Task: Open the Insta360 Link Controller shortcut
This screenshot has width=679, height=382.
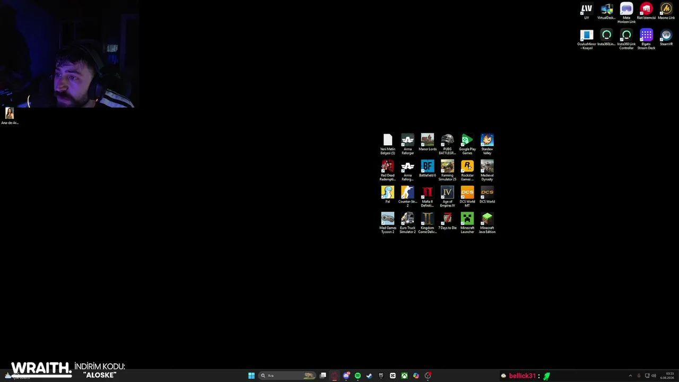Action: (626, 39)
